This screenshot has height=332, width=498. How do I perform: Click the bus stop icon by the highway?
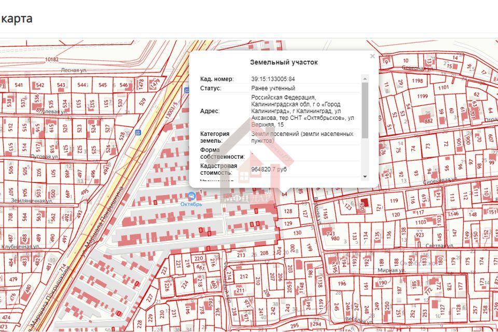137,133
